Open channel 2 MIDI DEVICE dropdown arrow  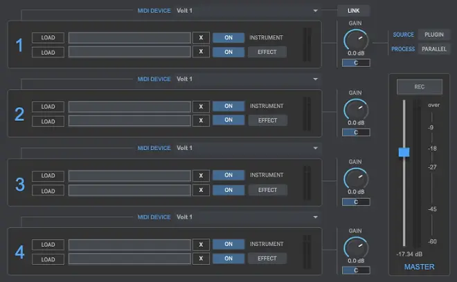[x=315, y=79]
